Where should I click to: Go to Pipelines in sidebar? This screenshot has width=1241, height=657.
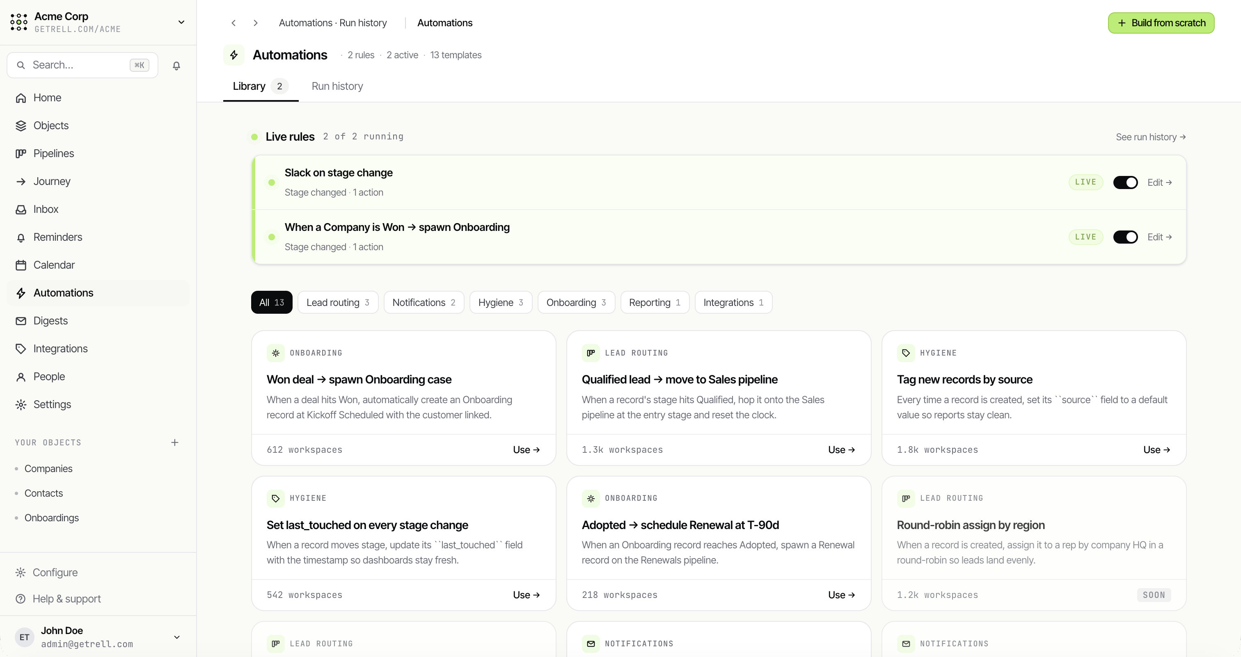pyautogui.click(x=98, y=153)
